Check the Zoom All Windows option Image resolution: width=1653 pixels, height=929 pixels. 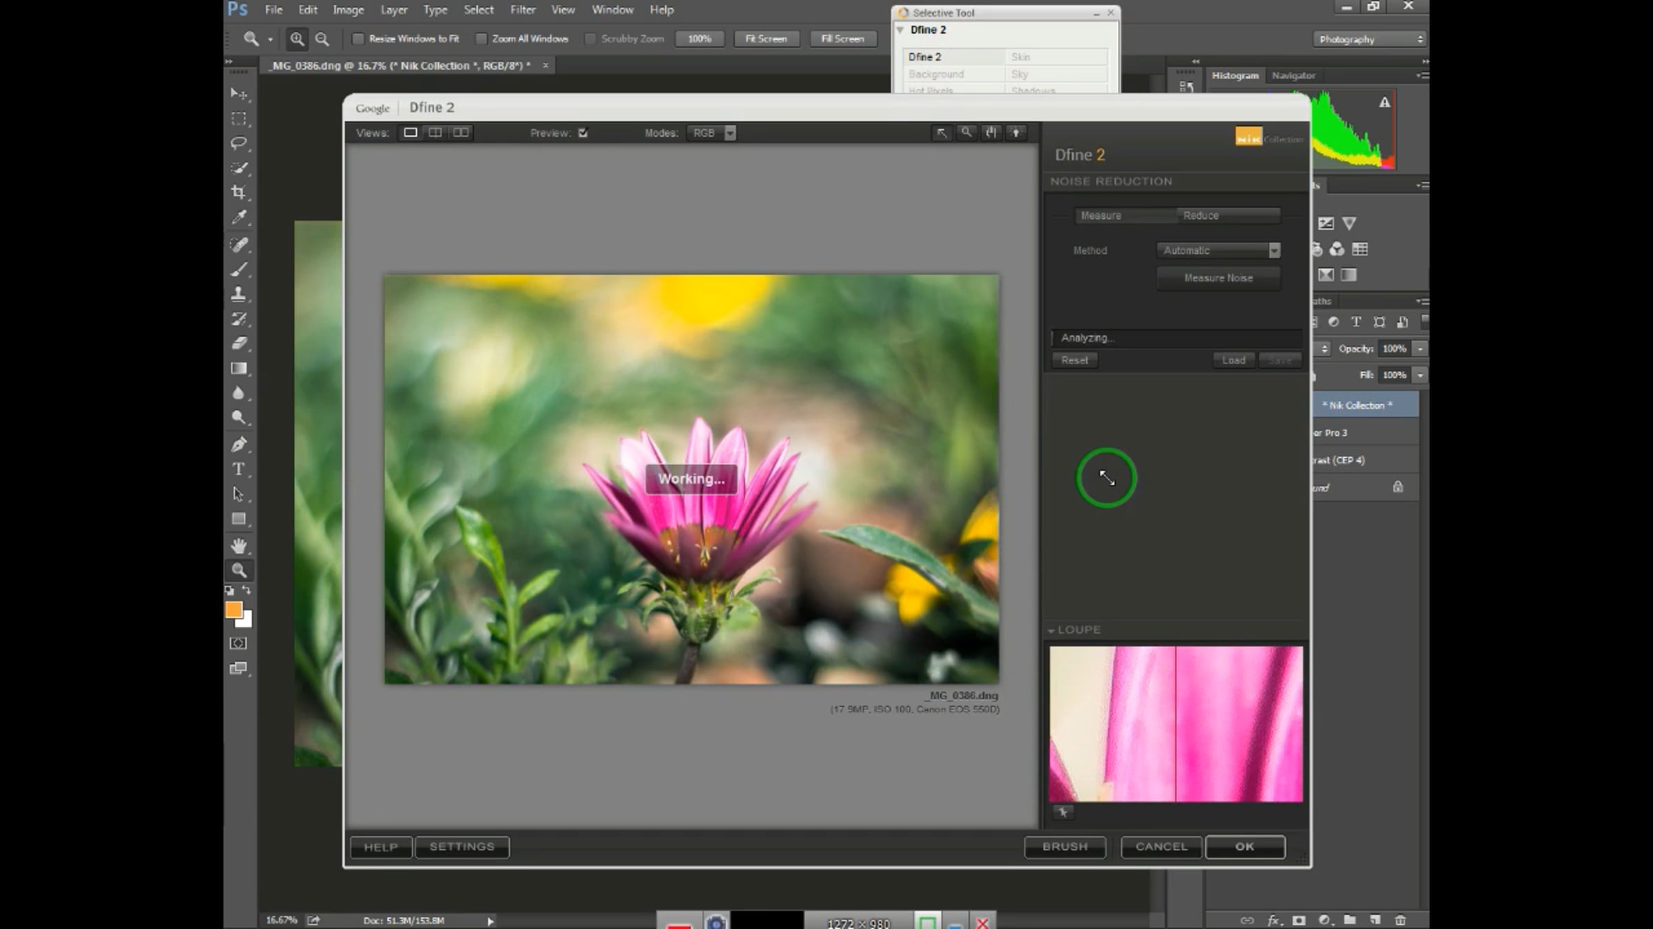coord(481,39)
